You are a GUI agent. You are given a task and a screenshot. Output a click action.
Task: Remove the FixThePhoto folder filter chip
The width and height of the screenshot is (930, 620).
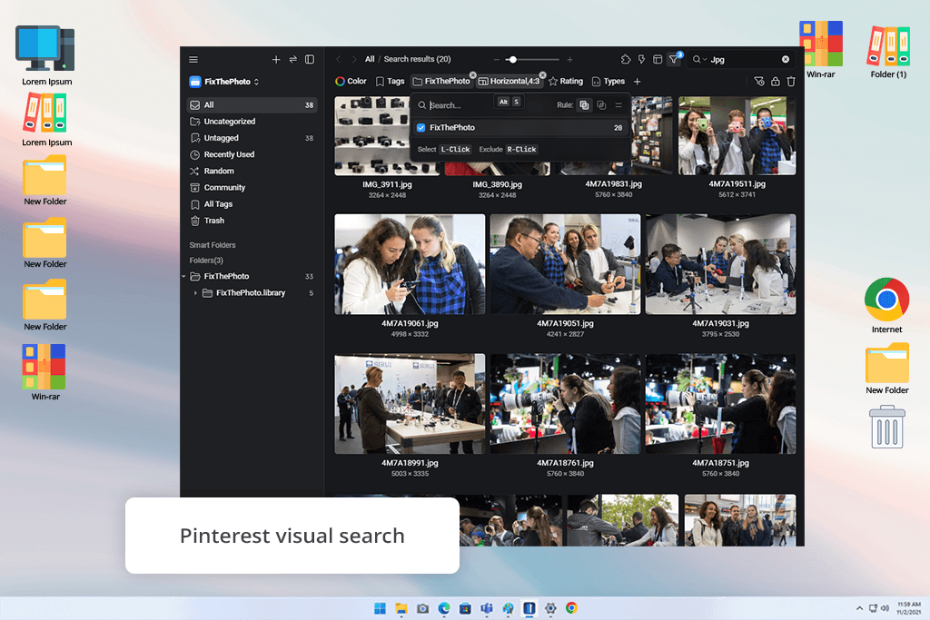tap(472, 75)
